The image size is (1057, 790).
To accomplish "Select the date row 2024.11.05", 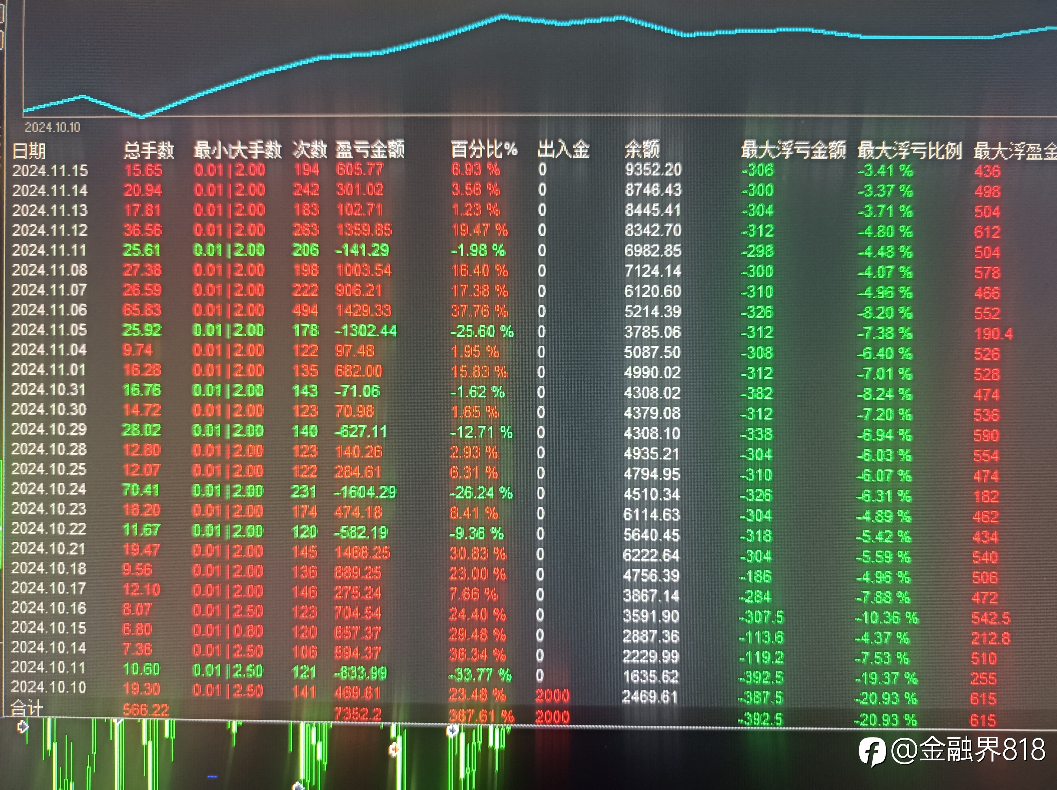I will (50, 330).
